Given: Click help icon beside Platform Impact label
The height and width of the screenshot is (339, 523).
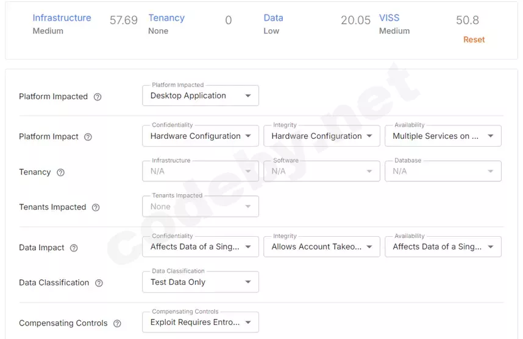Looking at the screenshot, I should [x=88, y=137].
